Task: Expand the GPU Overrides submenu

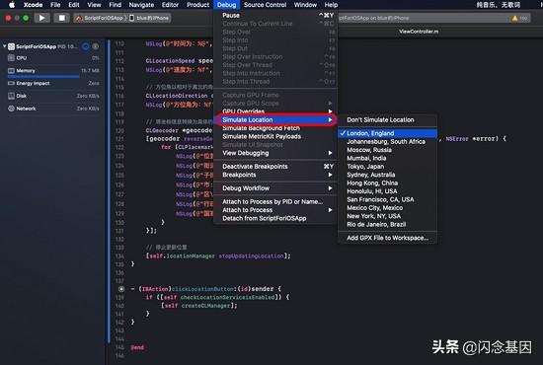Action: 275,111
